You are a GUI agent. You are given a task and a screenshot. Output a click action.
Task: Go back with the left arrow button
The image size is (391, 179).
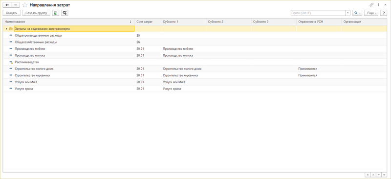pos(7,5)
